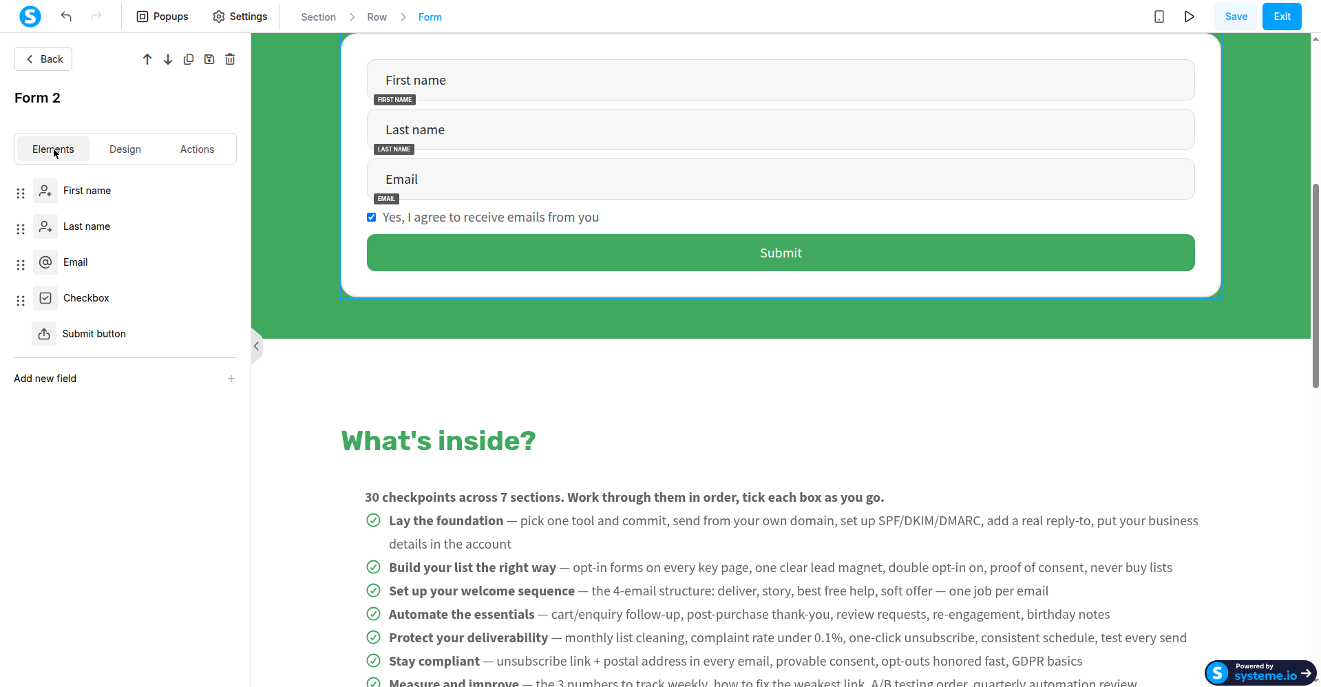
Task: Click the green Submit button
Action: (781, 253)
